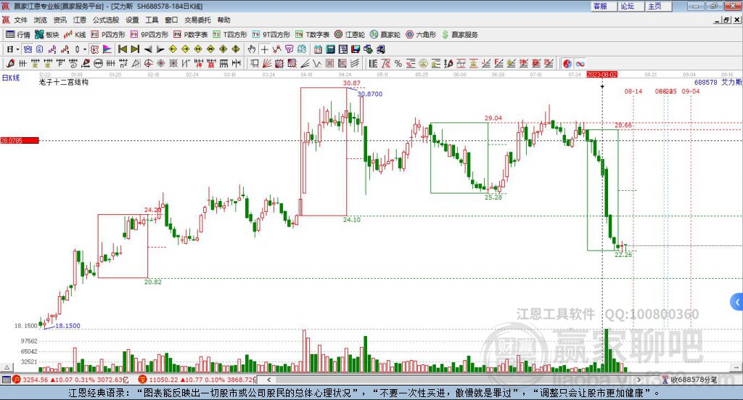Screen dimensions: 743x400
Task: Click the 老子十二宫结构 chart label
Action: point(64,83)
